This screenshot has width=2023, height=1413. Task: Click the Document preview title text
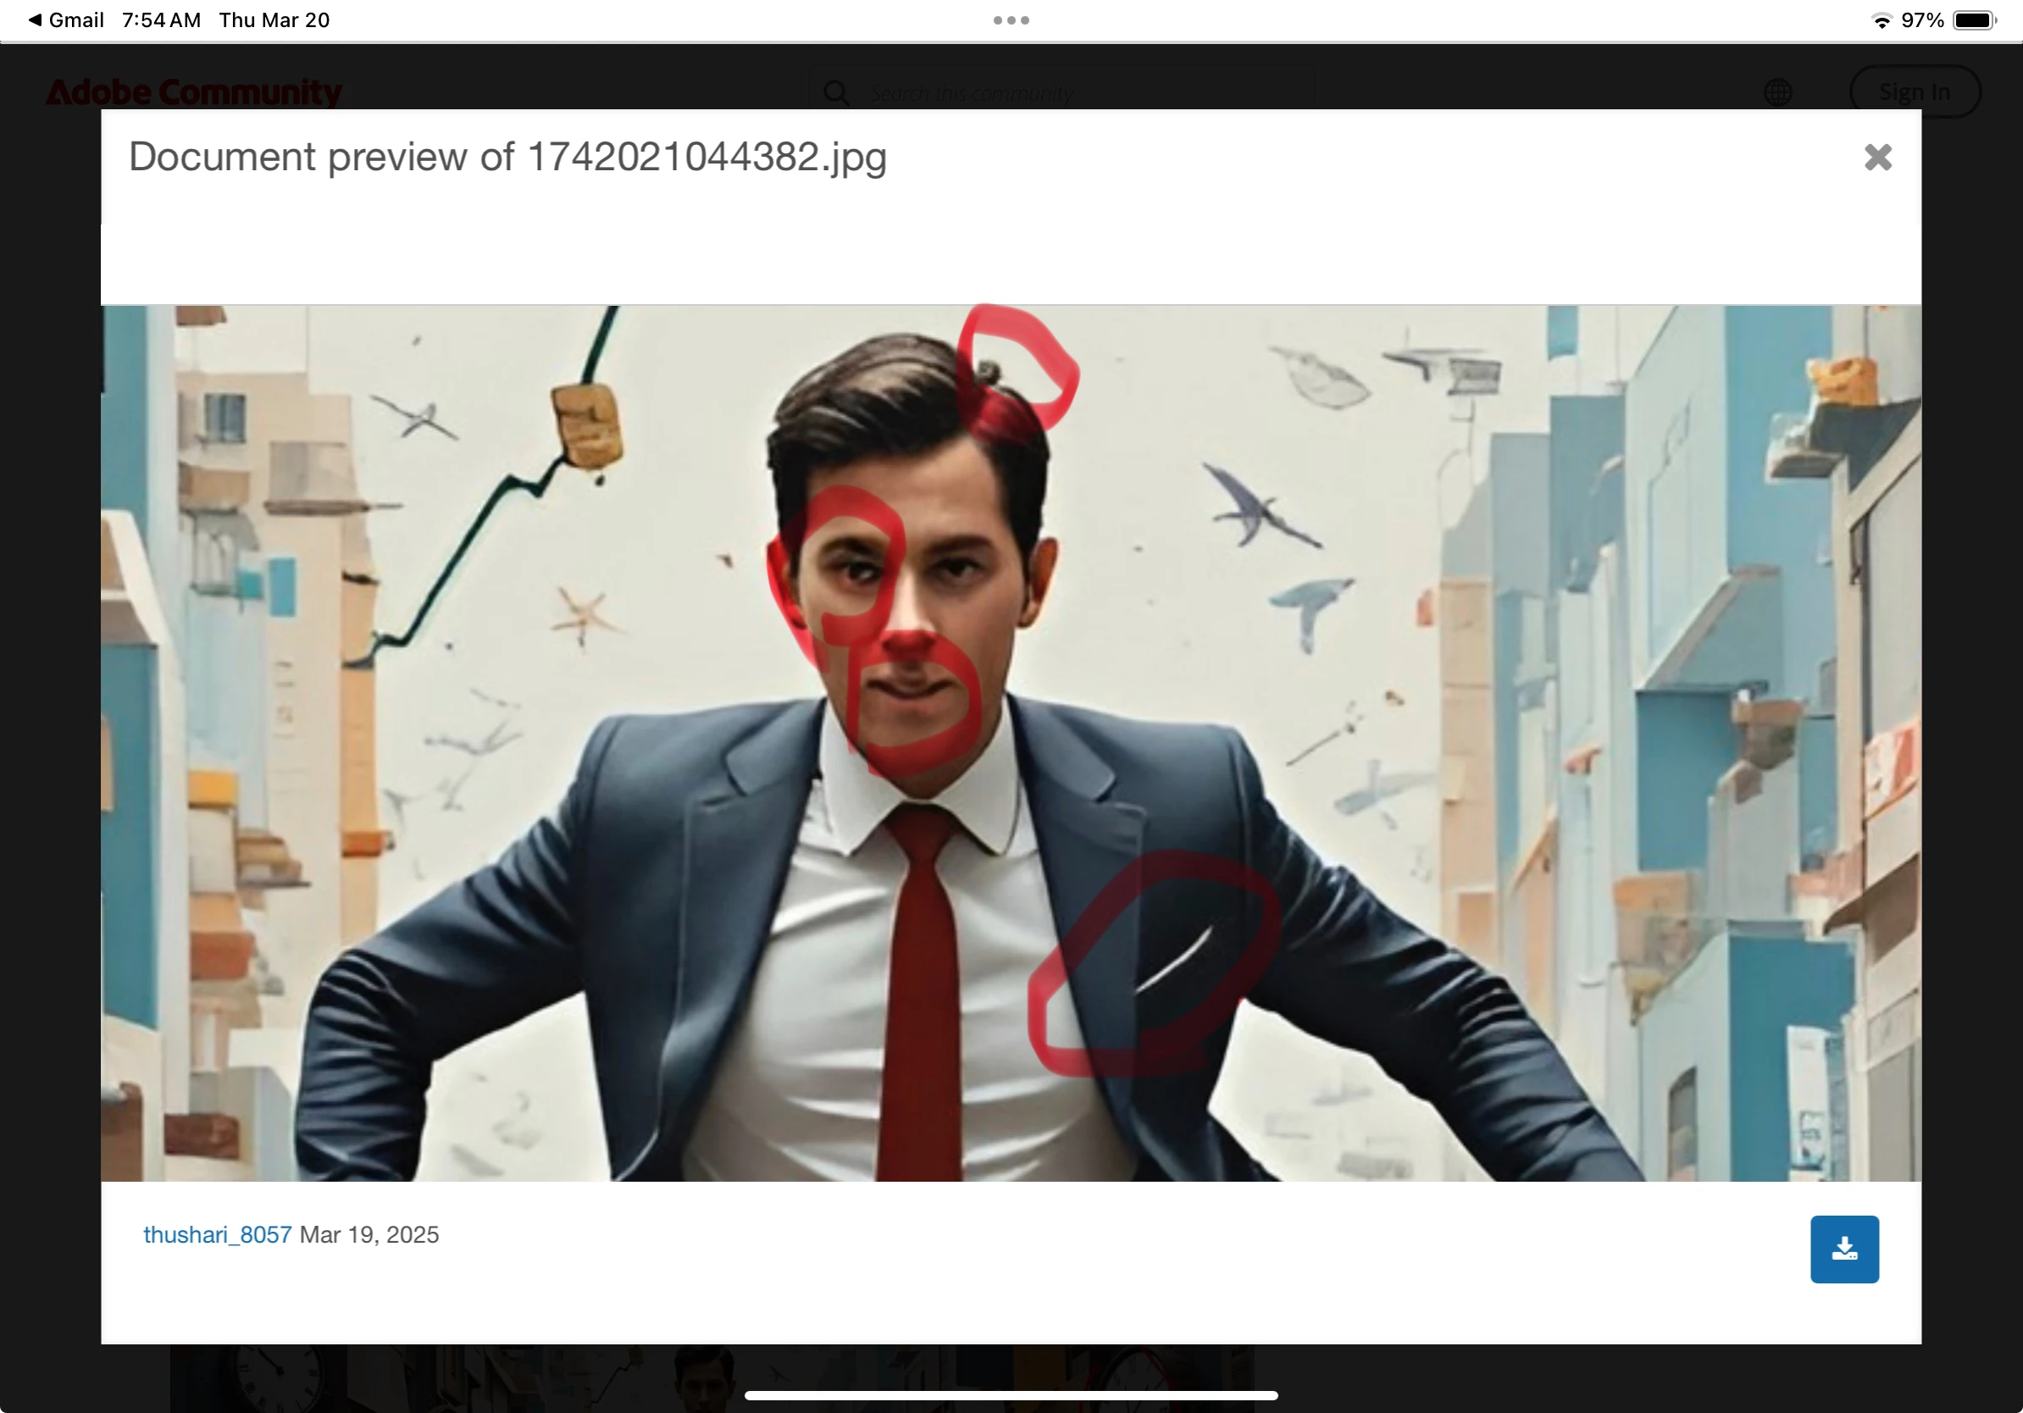click(x=507, y=158)
